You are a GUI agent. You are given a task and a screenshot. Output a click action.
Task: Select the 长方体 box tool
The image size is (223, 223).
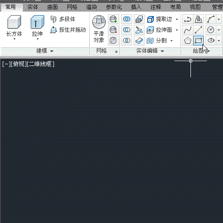click(x=14, y=26)
